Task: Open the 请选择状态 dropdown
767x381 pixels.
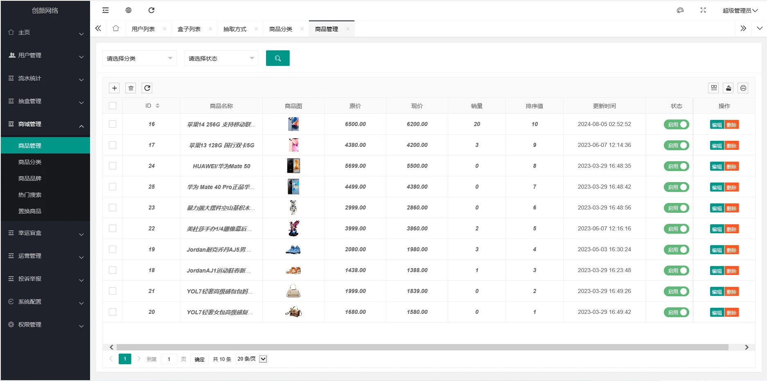Action: (x=221, y=58)
